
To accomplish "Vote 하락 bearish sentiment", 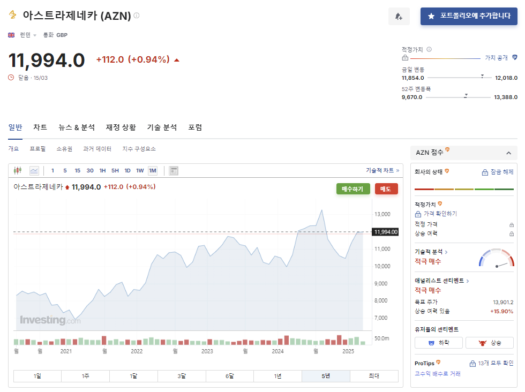I will [x=439, y=343].
